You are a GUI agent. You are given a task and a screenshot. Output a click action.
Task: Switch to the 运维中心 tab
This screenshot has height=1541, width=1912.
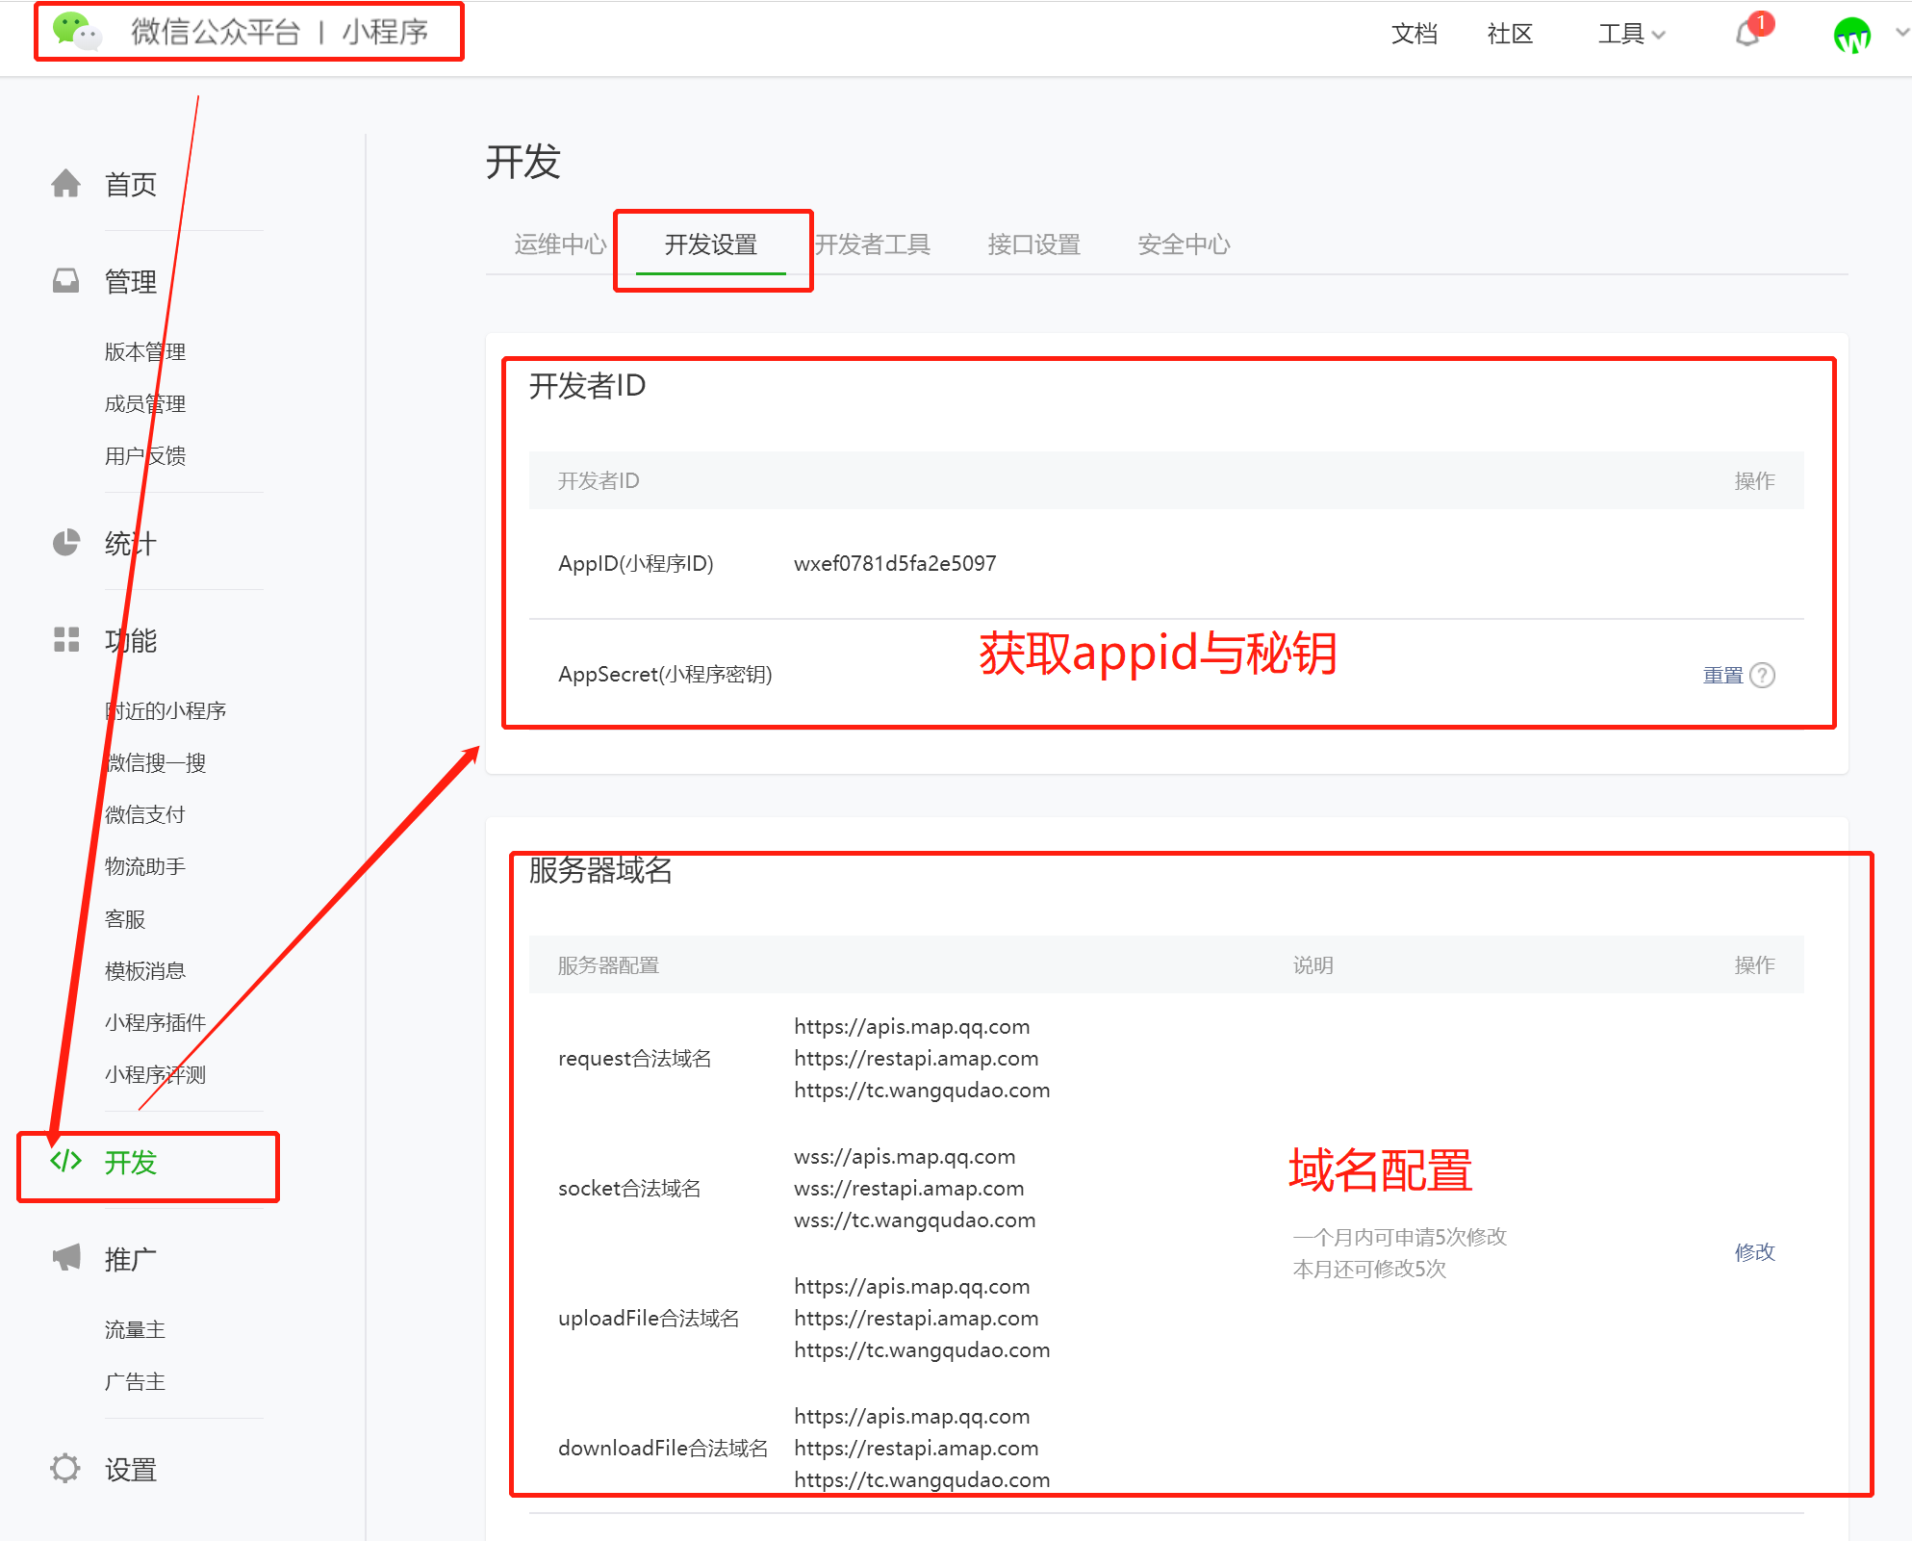[x=560, y=244]
